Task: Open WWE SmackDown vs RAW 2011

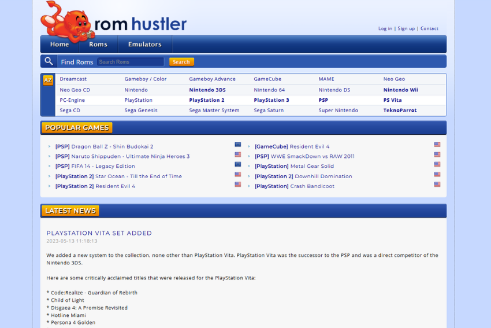Action: click(x=304, y=156)
